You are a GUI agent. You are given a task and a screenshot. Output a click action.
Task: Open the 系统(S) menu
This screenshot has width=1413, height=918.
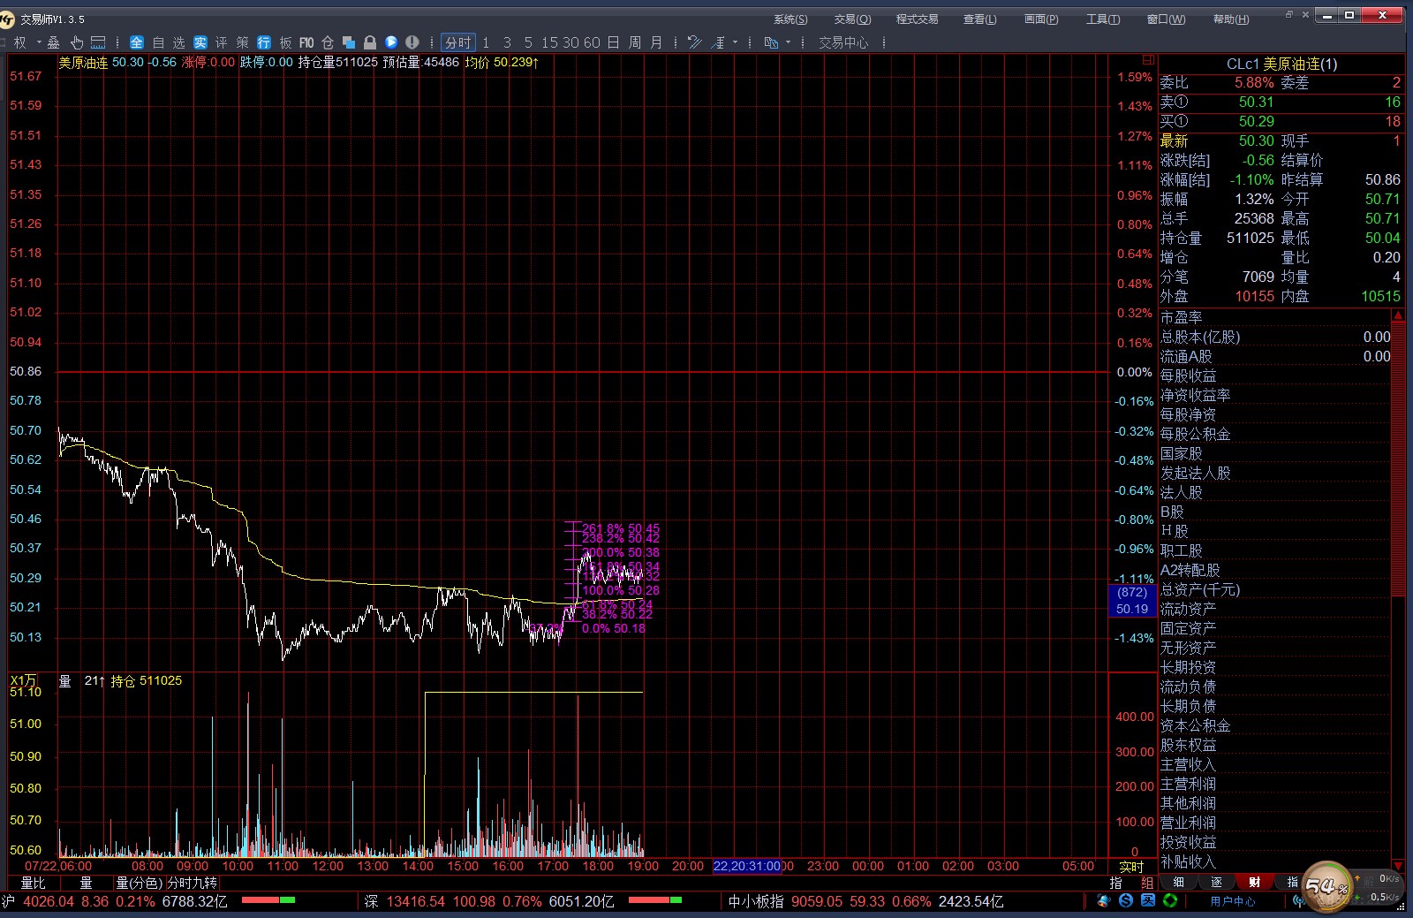tap(790, 19)
